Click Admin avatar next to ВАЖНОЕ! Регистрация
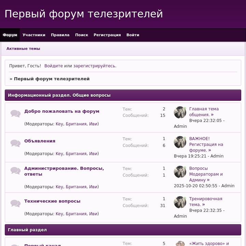The width and height of the screenshot is (246, 246). coord(180,142)
